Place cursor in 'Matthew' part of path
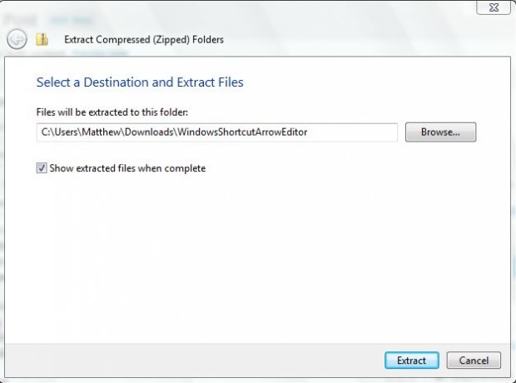 coord(101,132)
